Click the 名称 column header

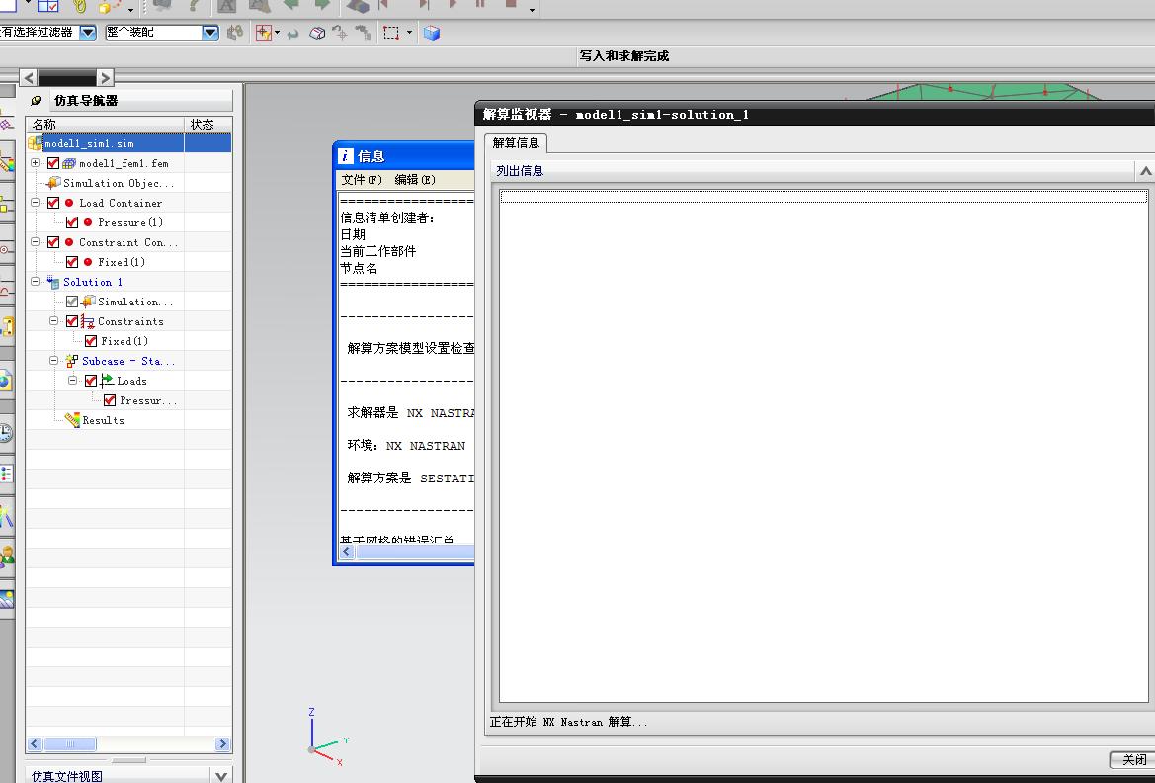click(105, 124)
